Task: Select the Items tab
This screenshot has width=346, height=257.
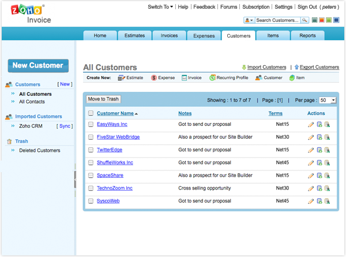Action: (x=273, y=36)
